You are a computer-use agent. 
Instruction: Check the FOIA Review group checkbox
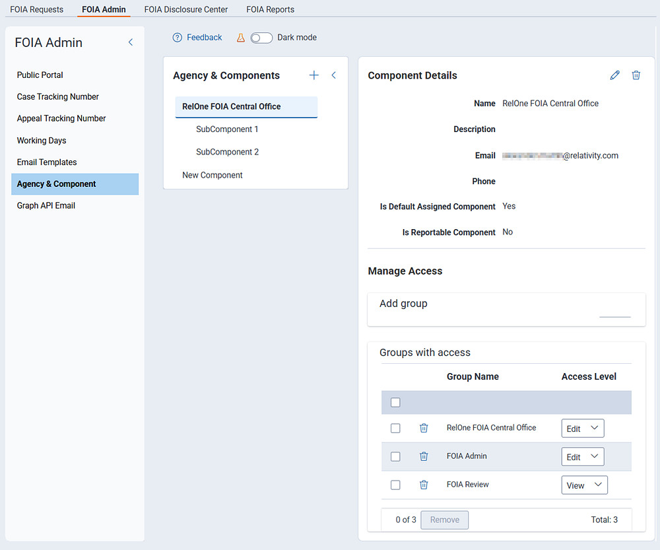tap(395, 485)
